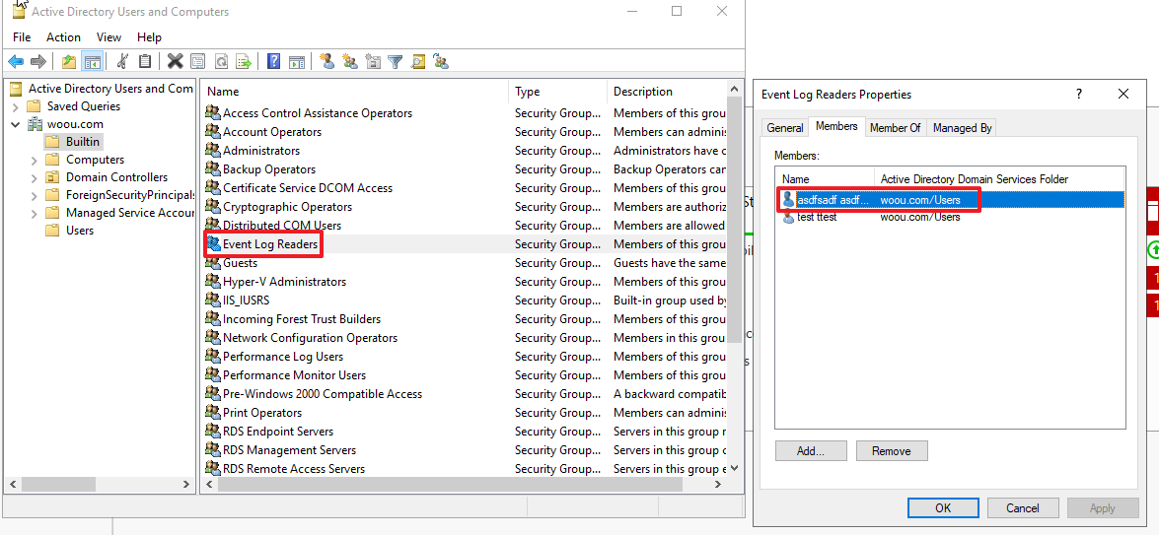1159x535 pixels.
Task: Click the clipboard Copy icon in toolbar
Action: point(145,62)
